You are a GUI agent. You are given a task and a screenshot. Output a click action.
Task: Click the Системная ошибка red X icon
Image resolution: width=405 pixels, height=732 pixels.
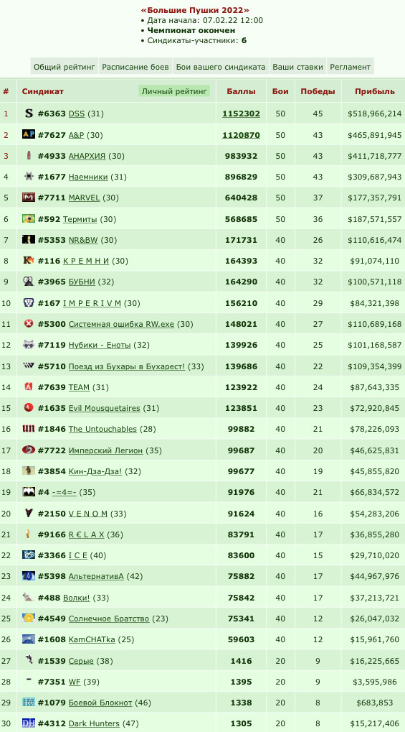point(29,323)
